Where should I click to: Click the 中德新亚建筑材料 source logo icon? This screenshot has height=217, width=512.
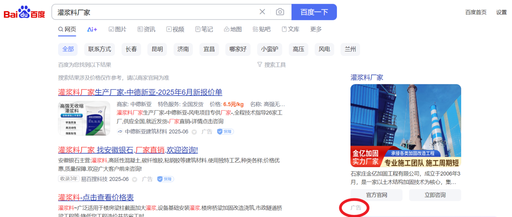pyautogui.click(x=120, y=131)
